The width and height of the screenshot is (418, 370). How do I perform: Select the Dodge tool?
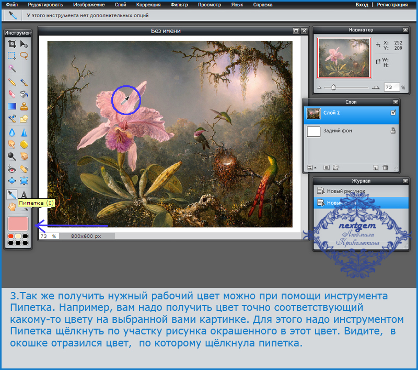point(11,156)
